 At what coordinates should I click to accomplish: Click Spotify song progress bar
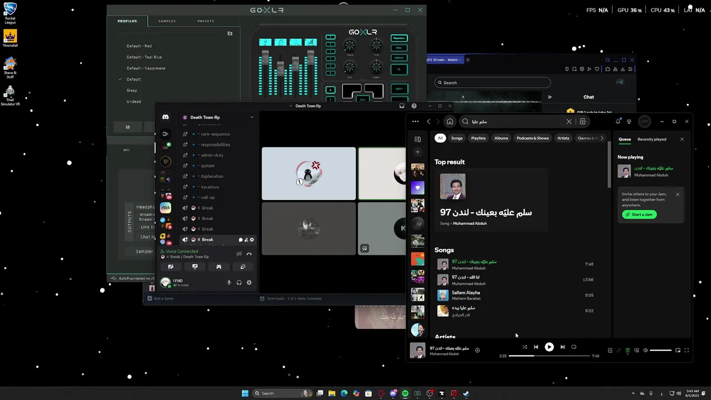[549, 356]
